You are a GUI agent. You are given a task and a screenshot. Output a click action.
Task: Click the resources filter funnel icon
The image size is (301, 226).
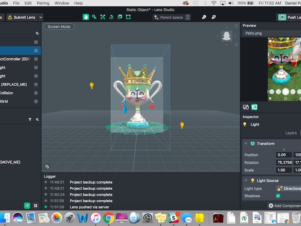point(30,119)
